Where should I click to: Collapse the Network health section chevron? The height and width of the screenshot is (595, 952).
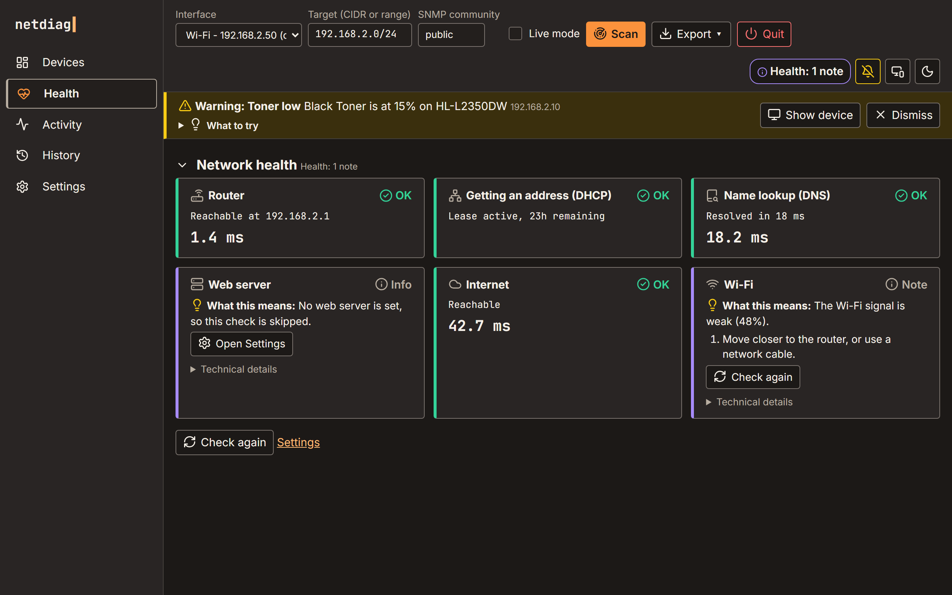point(182,165)
